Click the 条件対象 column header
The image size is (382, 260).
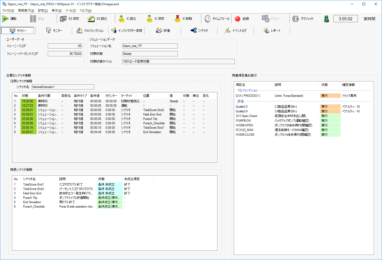44,96
